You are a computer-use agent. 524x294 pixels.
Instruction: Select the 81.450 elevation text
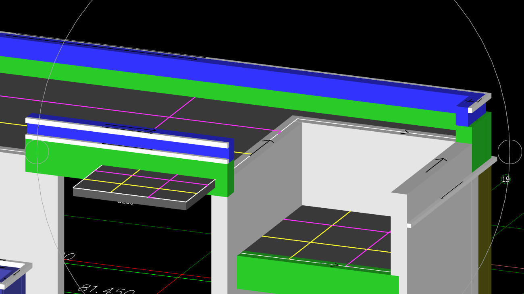click(106, 290)
